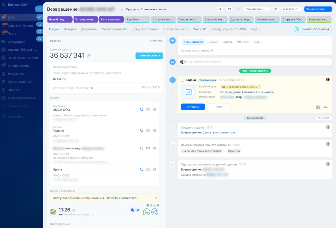Screen dimensions: 336x228
Task: Open the Документы tab
Action: (89, 29)
